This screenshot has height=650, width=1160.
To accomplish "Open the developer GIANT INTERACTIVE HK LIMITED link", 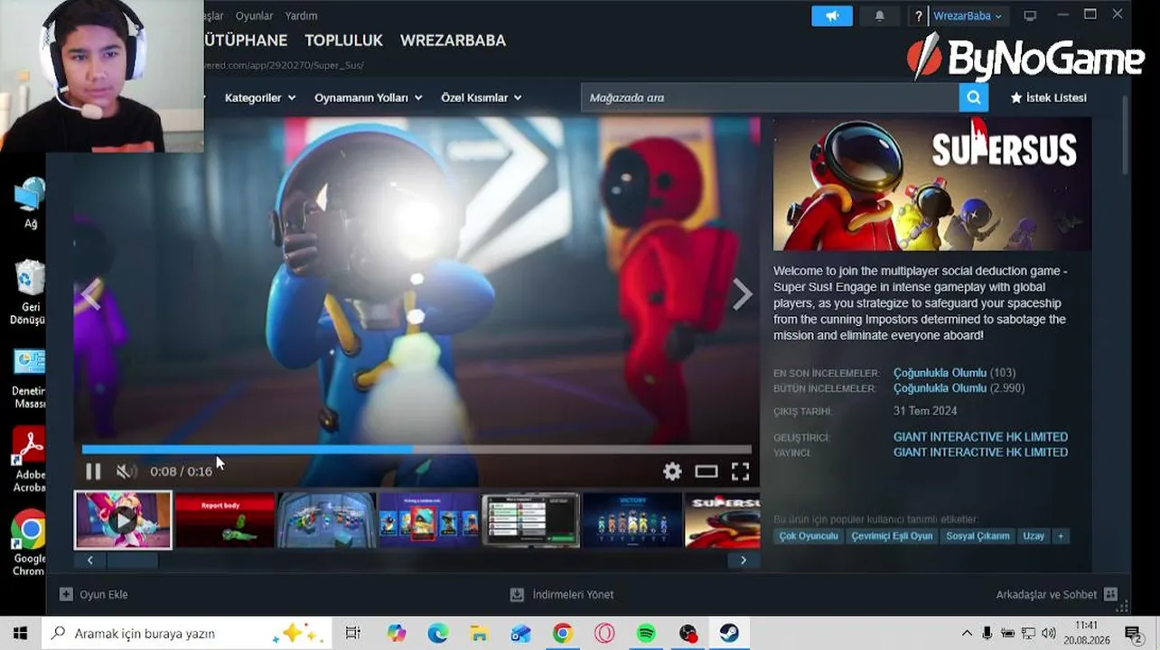I will pos(980,437).
